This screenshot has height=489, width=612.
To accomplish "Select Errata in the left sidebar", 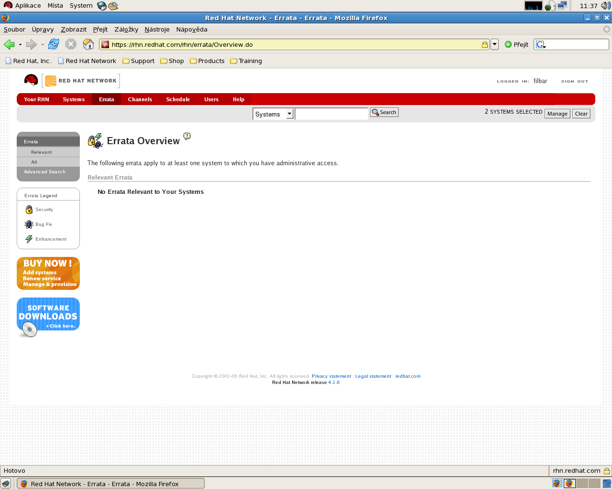I will click(x=48, y=141).
